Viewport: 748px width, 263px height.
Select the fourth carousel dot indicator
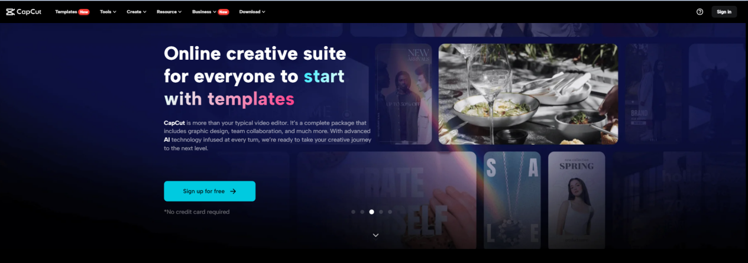pyautogui.click(x=381, y=212)
